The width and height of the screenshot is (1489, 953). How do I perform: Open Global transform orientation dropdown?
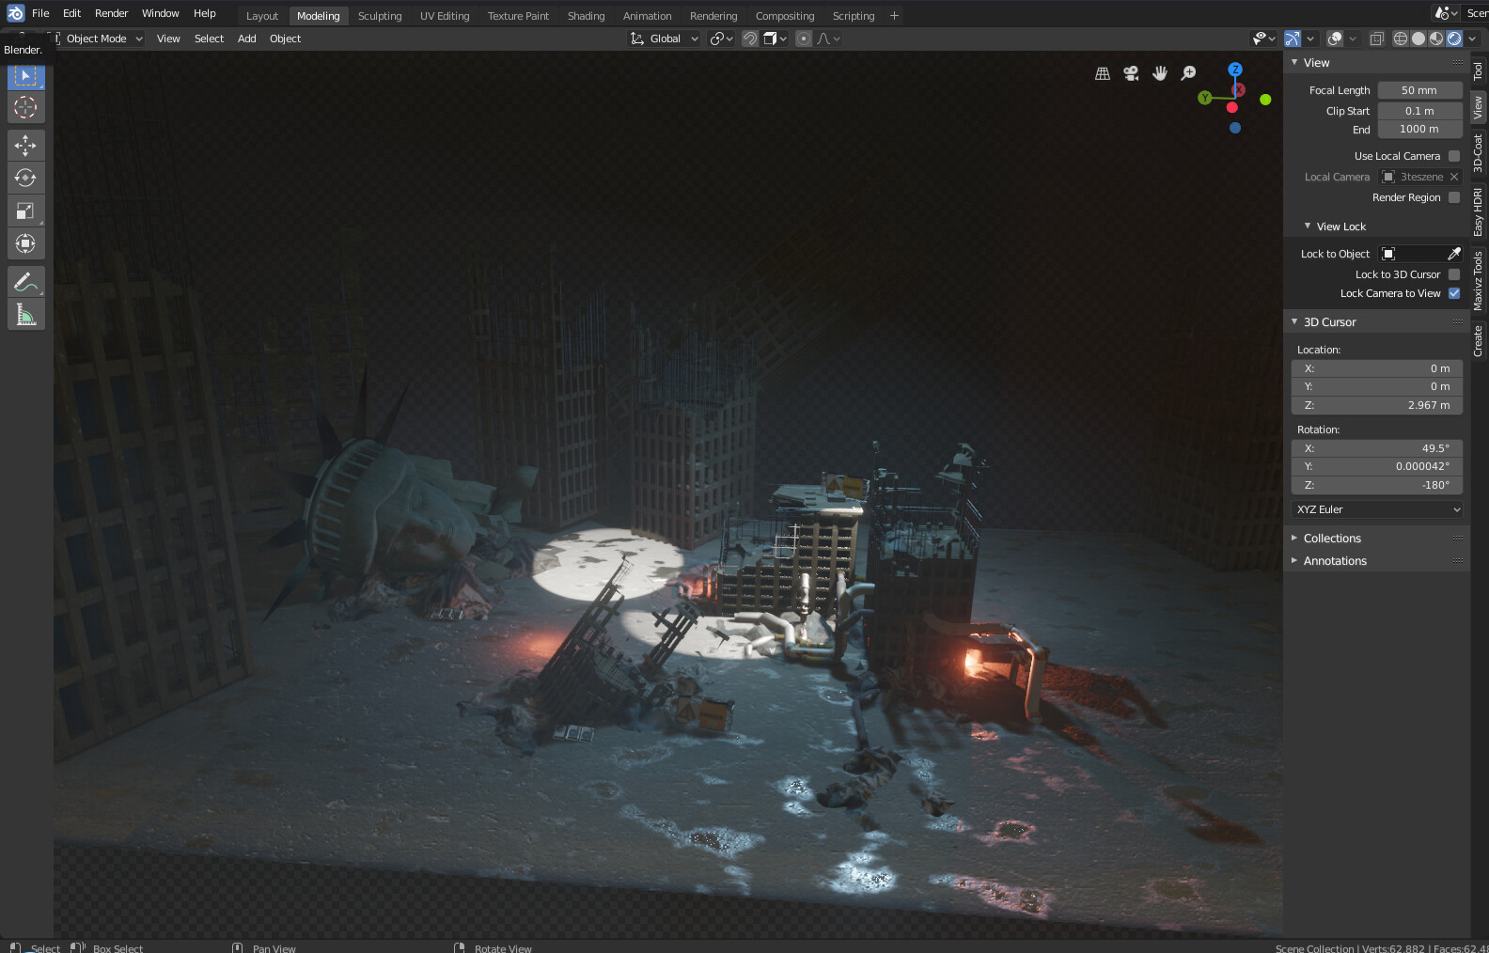(x=665, y=39)
